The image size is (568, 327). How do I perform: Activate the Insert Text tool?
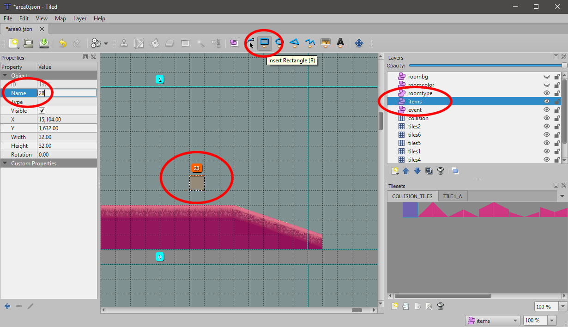340,43
